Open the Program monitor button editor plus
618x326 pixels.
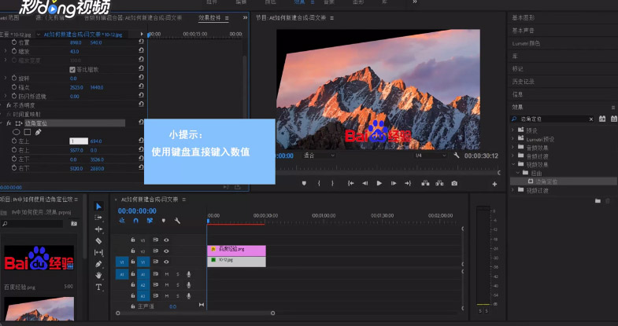pos(494,184)
